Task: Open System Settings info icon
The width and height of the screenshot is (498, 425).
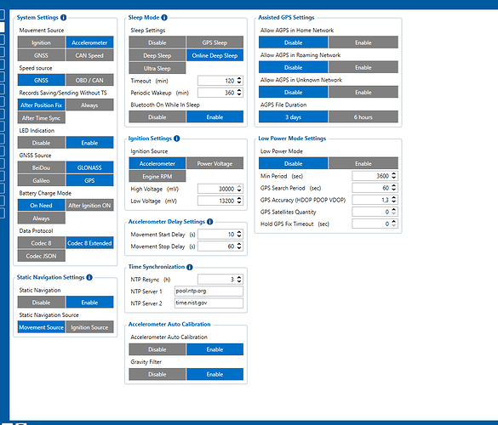Action: pyautogui.click(x=64, y=18)
